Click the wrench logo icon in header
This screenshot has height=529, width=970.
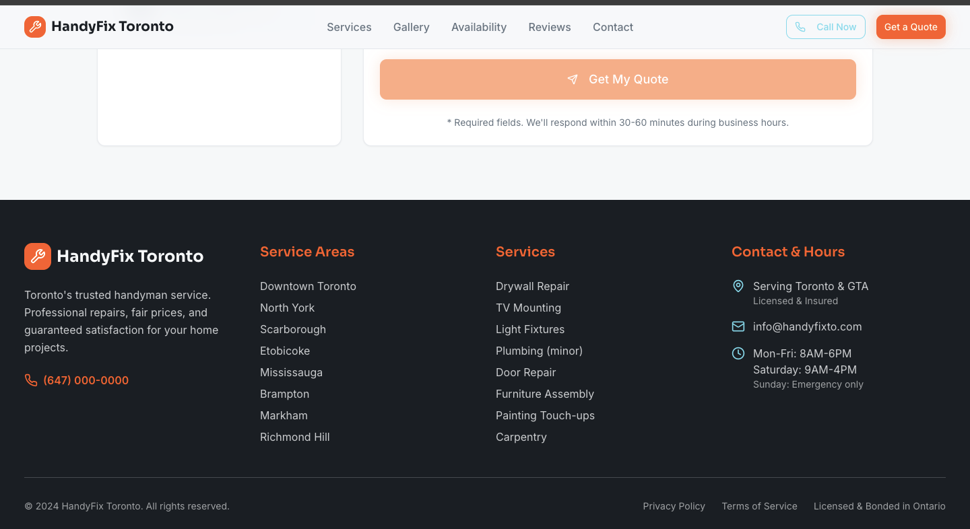(35, 27)
